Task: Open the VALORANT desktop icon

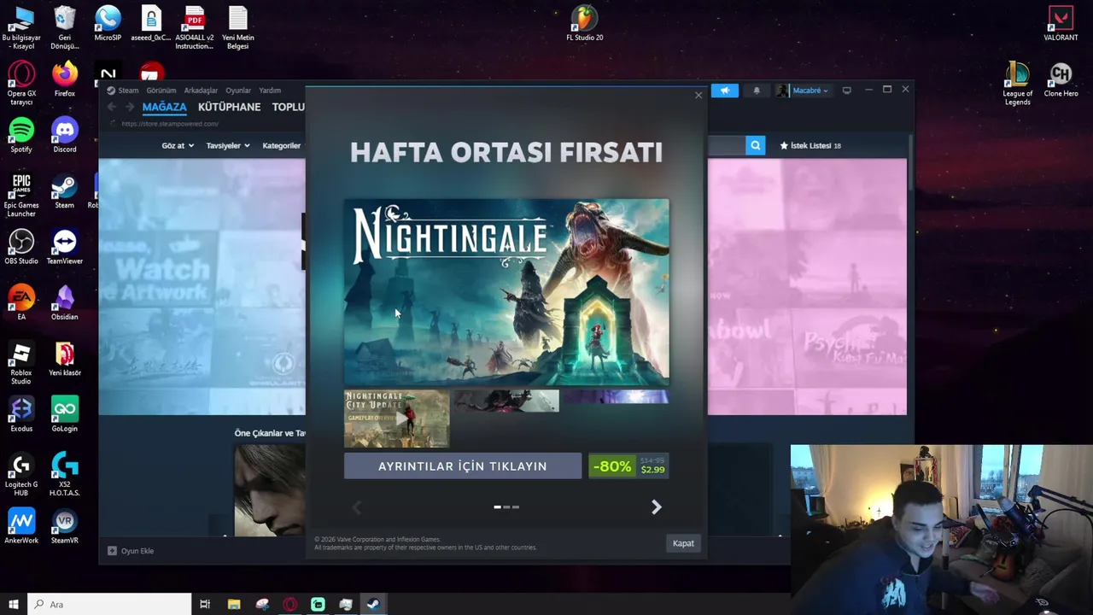Action: pyautogui.click(x=1061, y=23)
